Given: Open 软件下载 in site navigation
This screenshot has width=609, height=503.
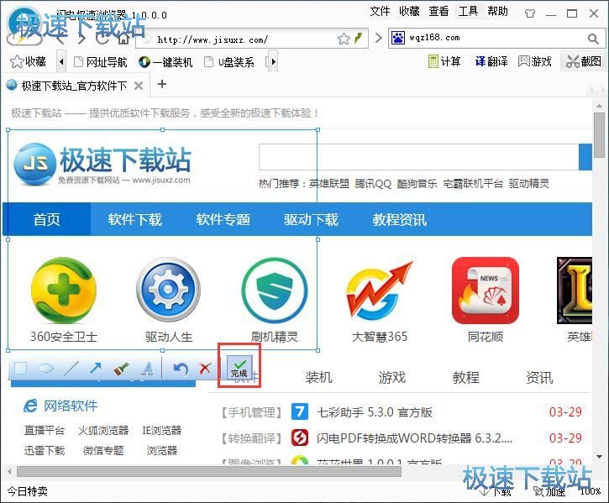Looking at the screenshot, I should click(134, 219).
